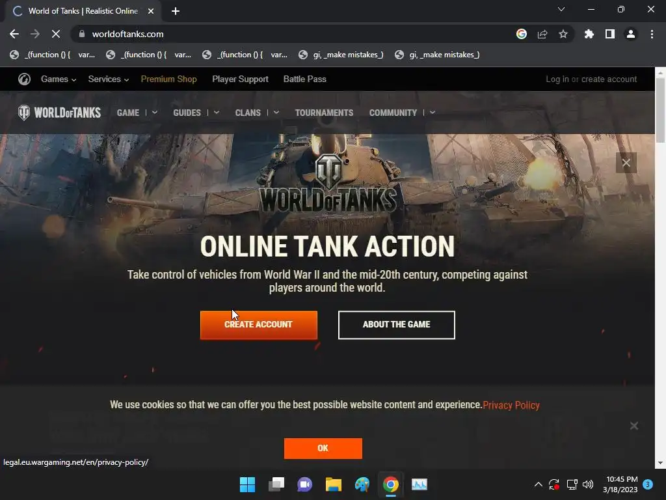
Task: Click the scrollbar down arrow
Action: [x=661, y=463]
